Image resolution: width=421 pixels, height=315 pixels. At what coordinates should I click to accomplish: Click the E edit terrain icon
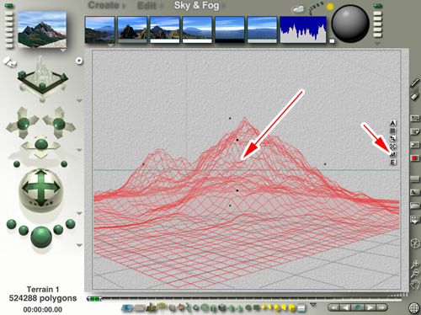[x=393, y=162]
